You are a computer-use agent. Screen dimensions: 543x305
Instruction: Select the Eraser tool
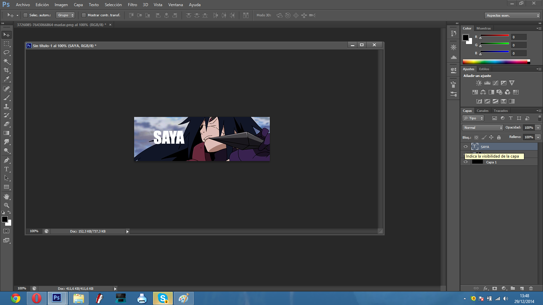[x=6, y=124]
